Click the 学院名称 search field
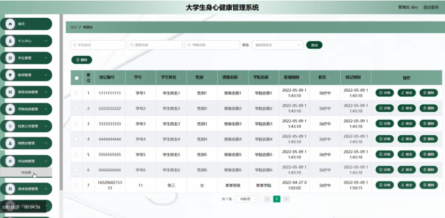 point(212,45)
